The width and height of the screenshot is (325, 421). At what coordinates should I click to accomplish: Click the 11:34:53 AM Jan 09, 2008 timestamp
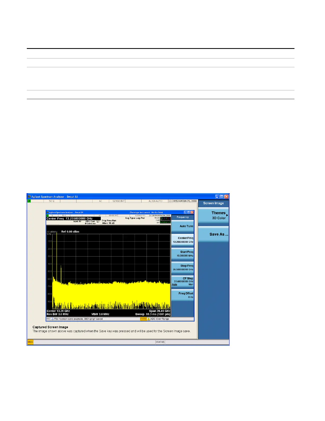click(182, 201)
